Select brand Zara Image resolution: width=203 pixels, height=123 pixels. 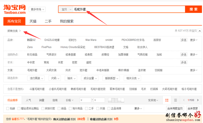[30, 47]
